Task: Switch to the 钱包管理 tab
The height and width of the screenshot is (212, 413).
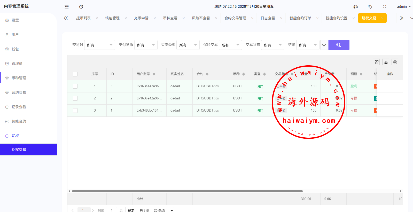Action: coord(112,18)
